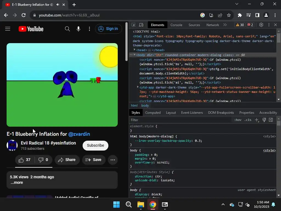281x211 pixels.
Task: Show the 2 issues counter
Action: tap(250, 25)
